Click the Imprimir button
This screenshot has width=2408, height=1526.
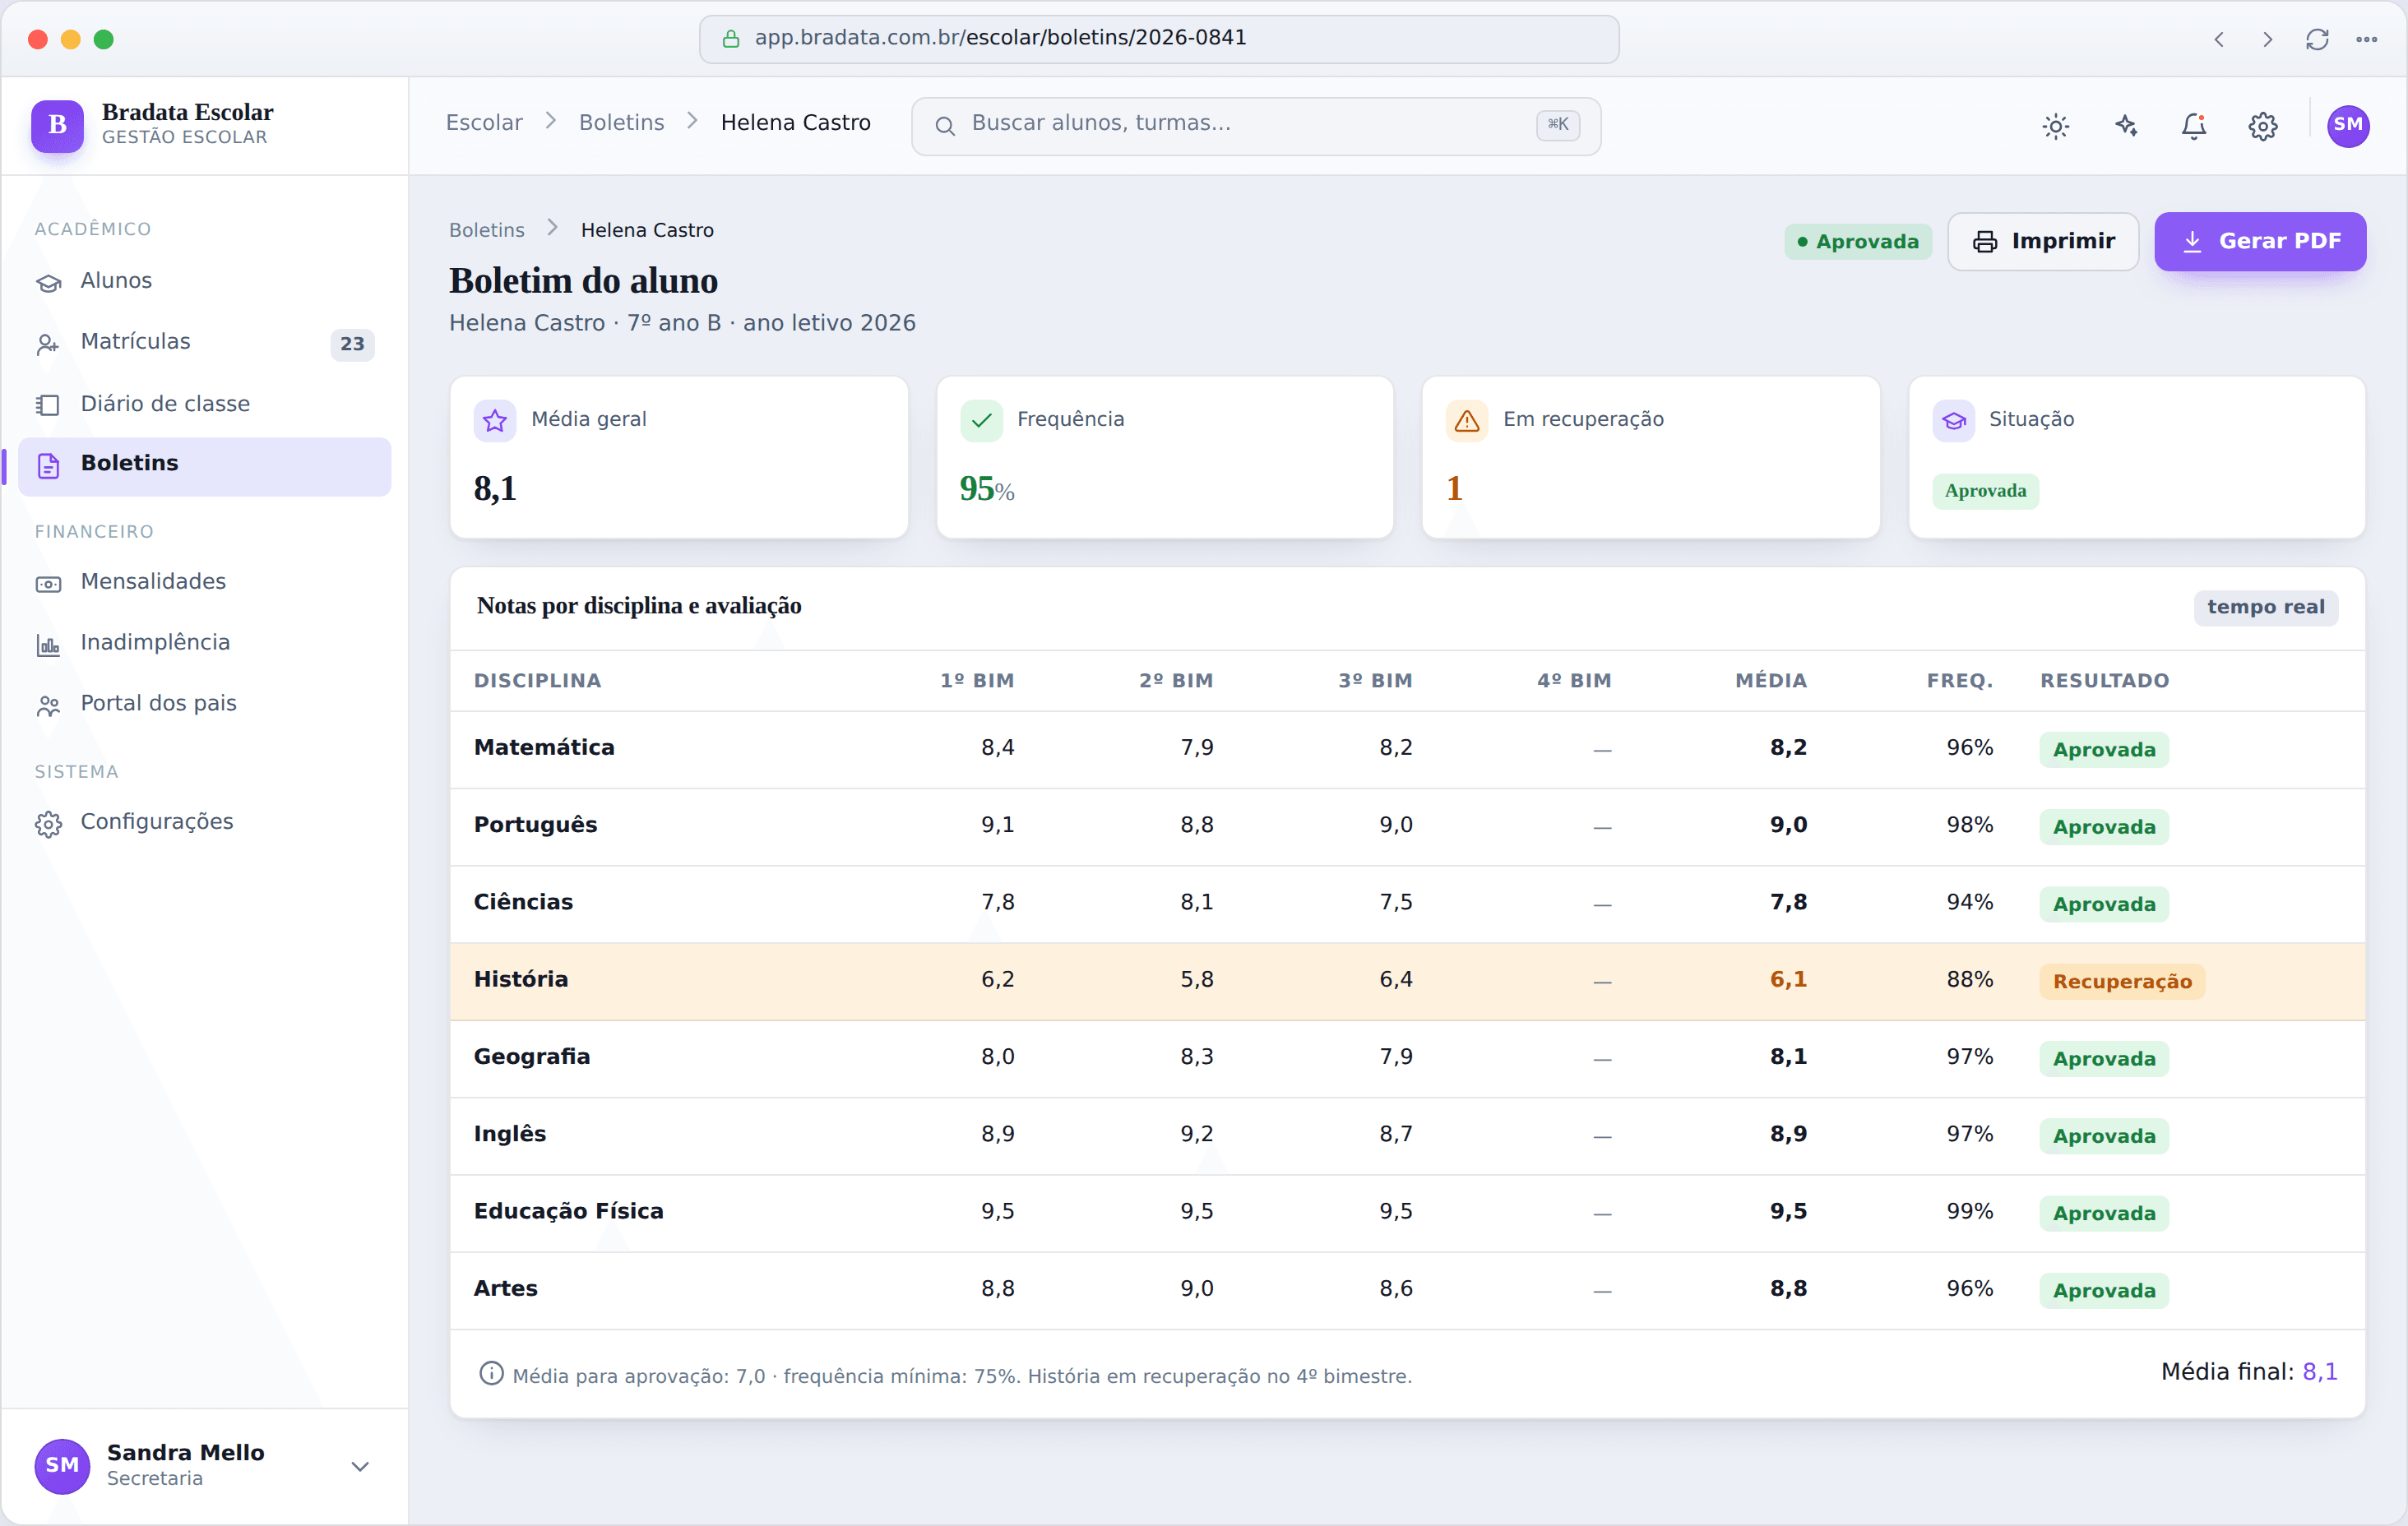point(2043,241)
